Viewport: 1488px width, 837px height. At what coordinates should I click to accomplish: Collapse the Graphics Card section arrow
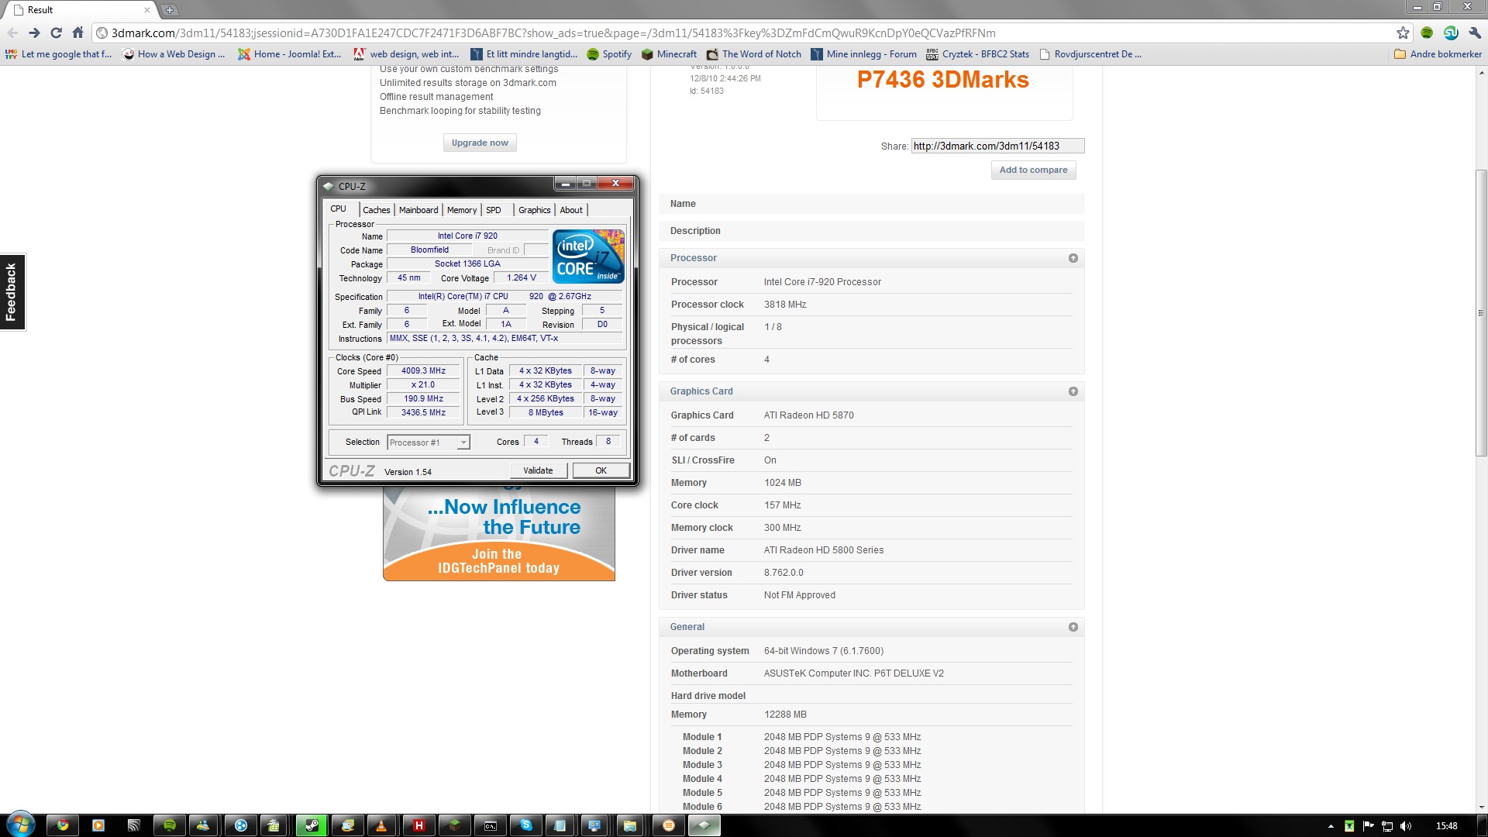tap(1073, 391)
